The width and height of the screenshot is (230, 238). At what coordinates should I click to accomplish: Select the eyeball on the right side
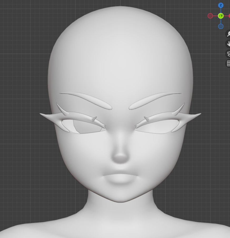point(158,127)
